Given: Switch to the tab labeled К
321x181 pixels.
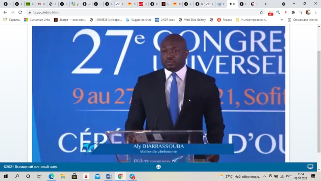Looking at the screenshot, I should click(19, 4).
